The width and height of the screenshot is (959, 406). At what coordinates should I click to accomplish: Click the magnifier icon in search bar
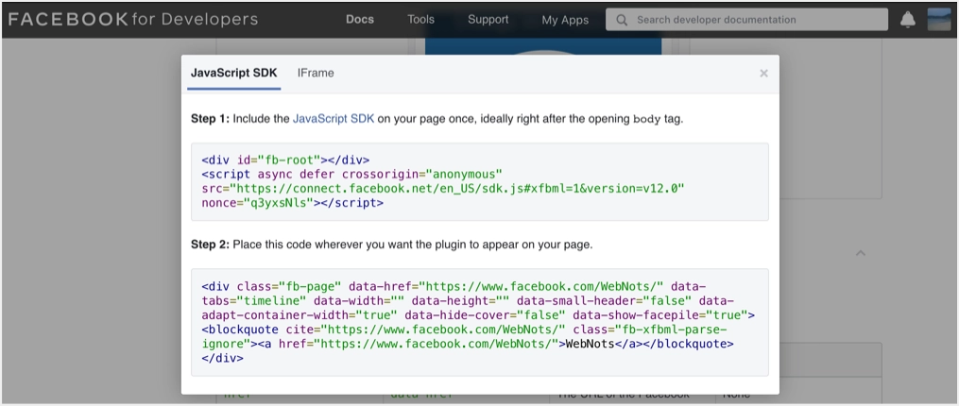click(621, 20)
